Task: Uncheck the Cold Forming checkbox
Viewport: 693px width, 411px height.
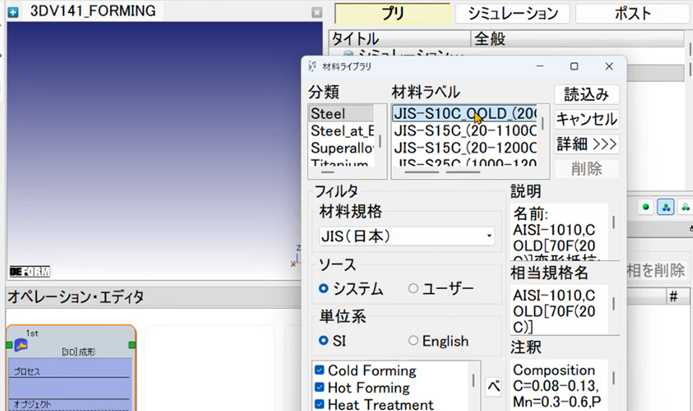Action: click(x=320, y=370)
